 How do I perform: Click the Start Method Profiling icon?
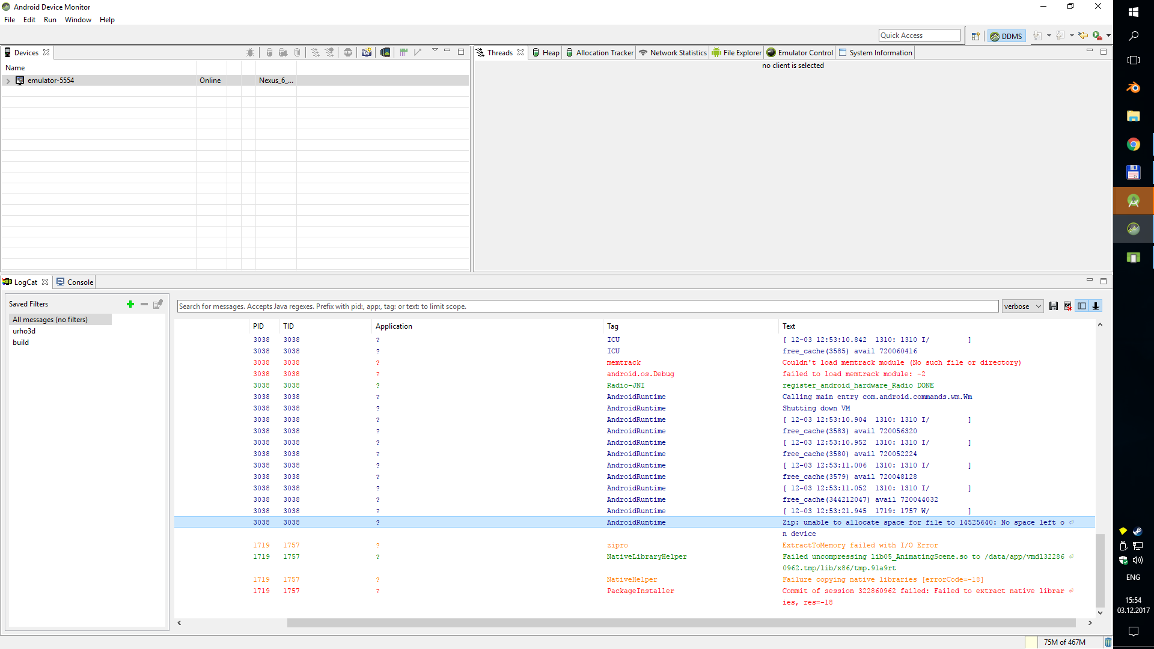(x=329, y=52)
